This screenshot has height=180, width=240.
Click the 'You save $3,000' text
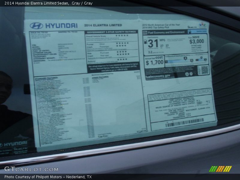(196, 40)
